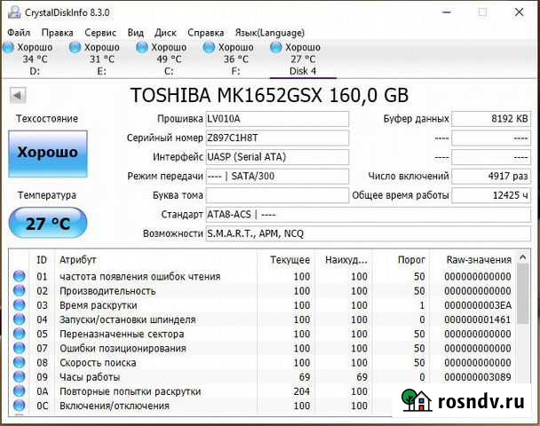The height and width of the screenshot is (426, 540).
Task: Click raw value 000000003089
Action: tap(477, 377)
